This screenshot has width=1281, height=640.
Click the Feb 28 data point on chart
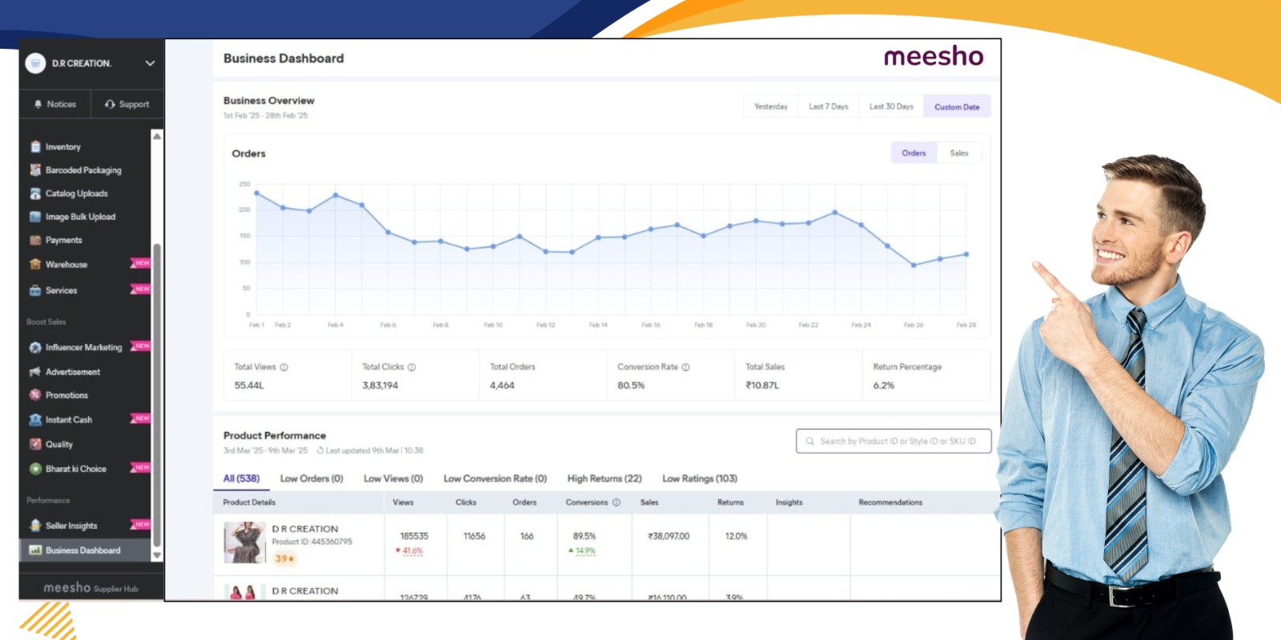966,254
